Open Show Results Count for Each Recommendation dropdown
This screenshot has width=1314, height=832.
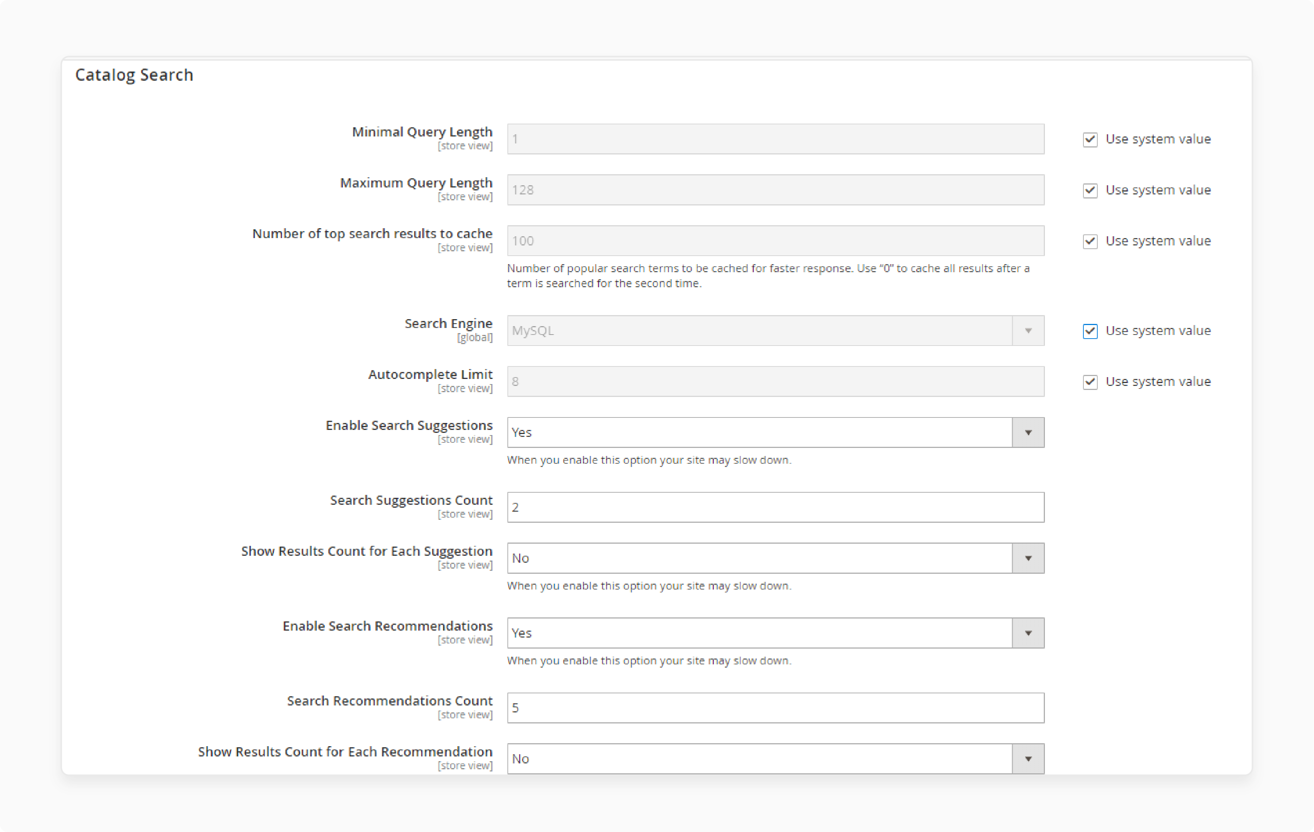(x=775, y=758)
